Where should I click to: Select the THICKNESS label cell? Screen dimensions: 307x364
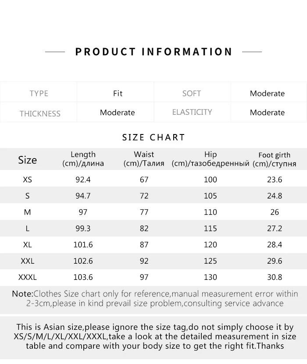tap(39, 113)
